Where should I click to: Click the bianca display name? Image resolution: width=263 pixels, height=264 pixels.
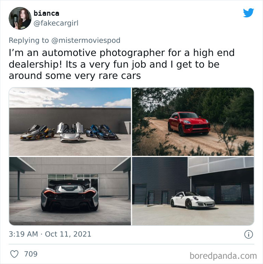pyautogui.click(x=46, y=13)
